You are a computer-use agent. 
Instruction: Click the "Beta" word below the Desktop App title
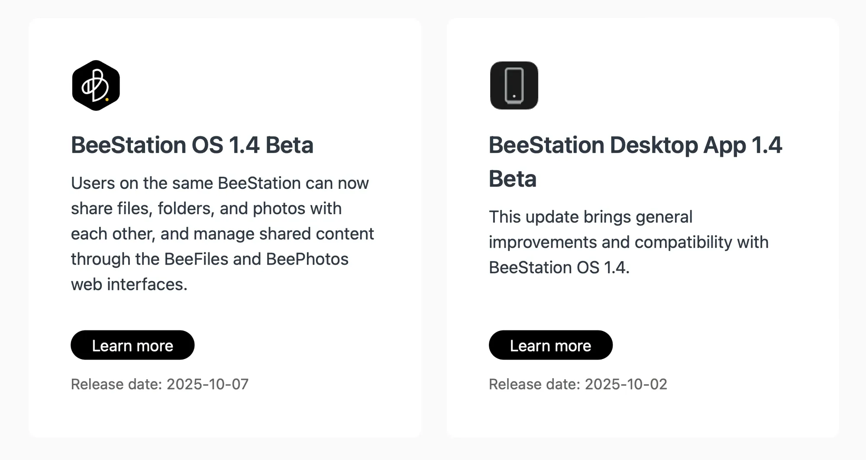(x=513, y=179)
